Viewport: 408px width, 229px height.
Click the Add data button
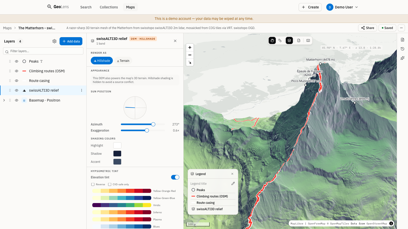[x=71, y=41]
